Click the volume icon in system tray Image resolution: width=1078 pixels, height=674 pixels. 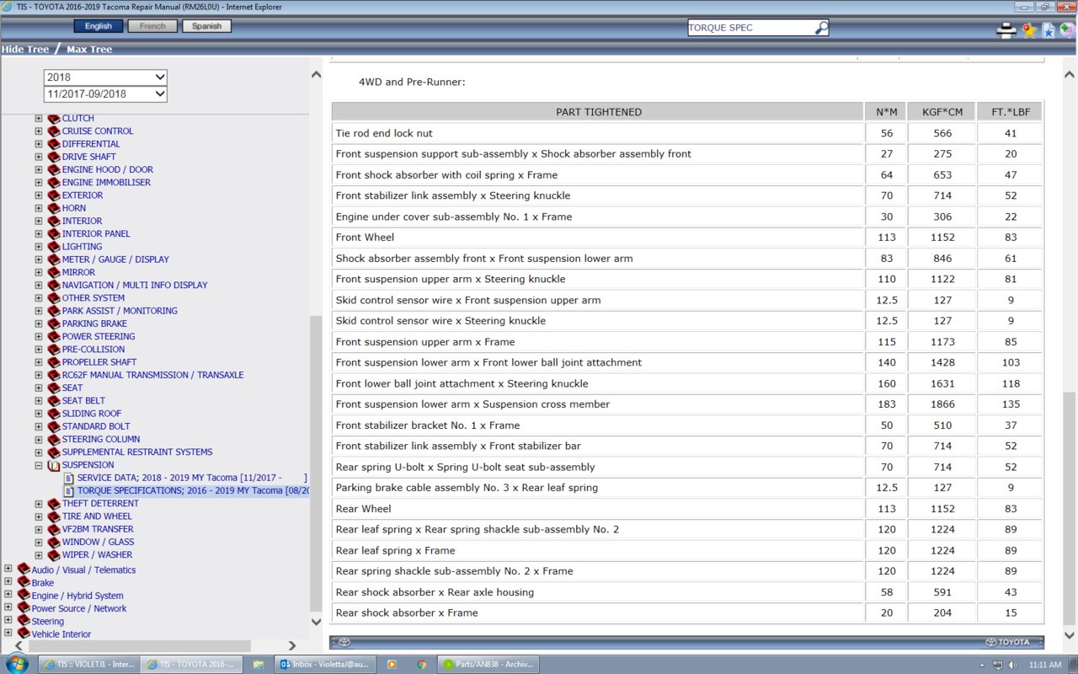(1012, 665)
